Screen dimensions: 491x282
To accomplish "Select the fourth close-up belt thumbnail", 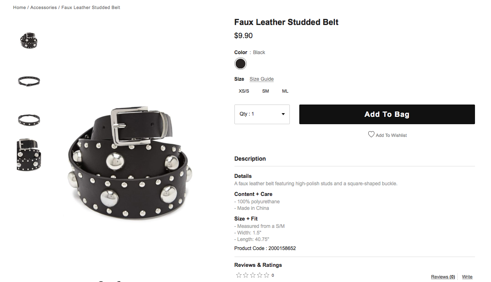I will pyautogui.click(x=29, y=155).
